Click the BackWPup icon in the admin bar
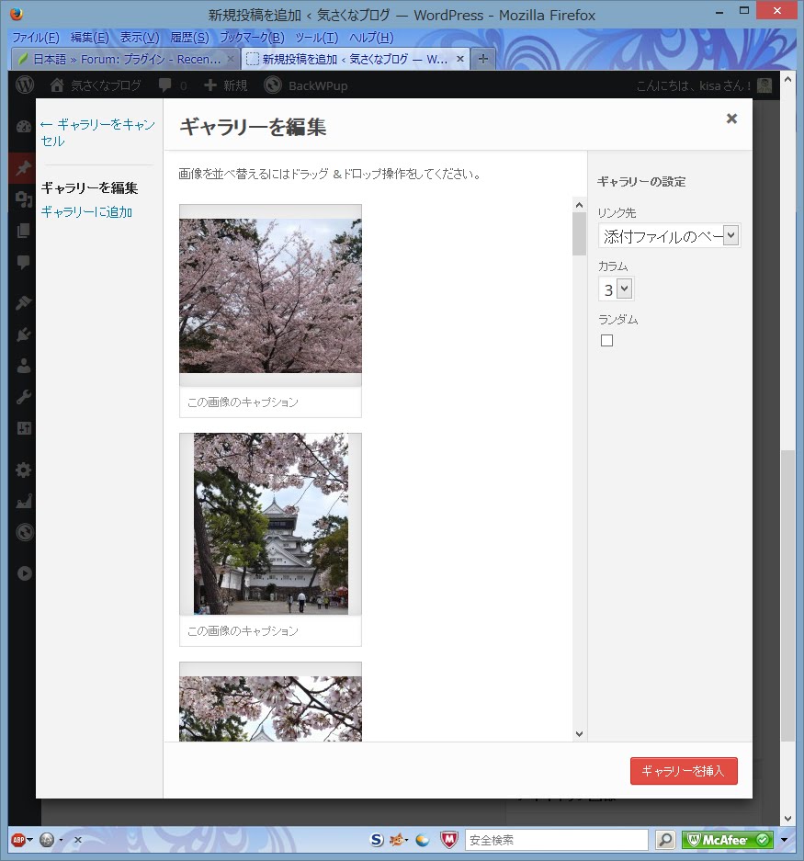Screen dimensions: 804x861 click(272, 85)
